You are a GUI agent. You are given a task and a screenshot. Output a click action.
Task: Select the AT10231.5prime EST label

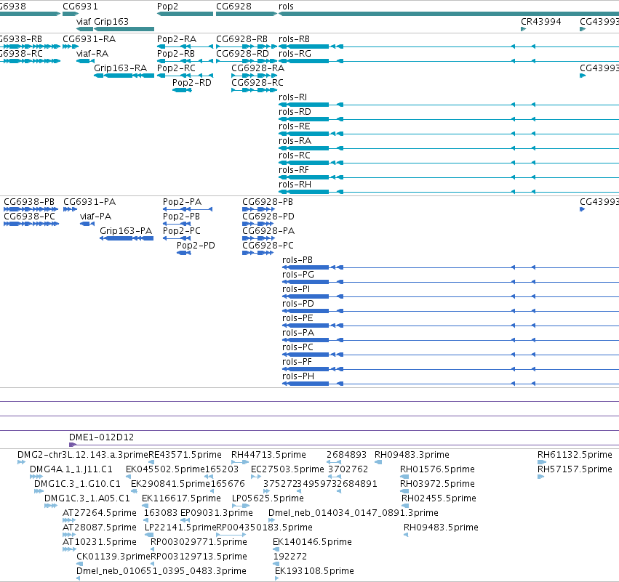(x=100, y=543)
